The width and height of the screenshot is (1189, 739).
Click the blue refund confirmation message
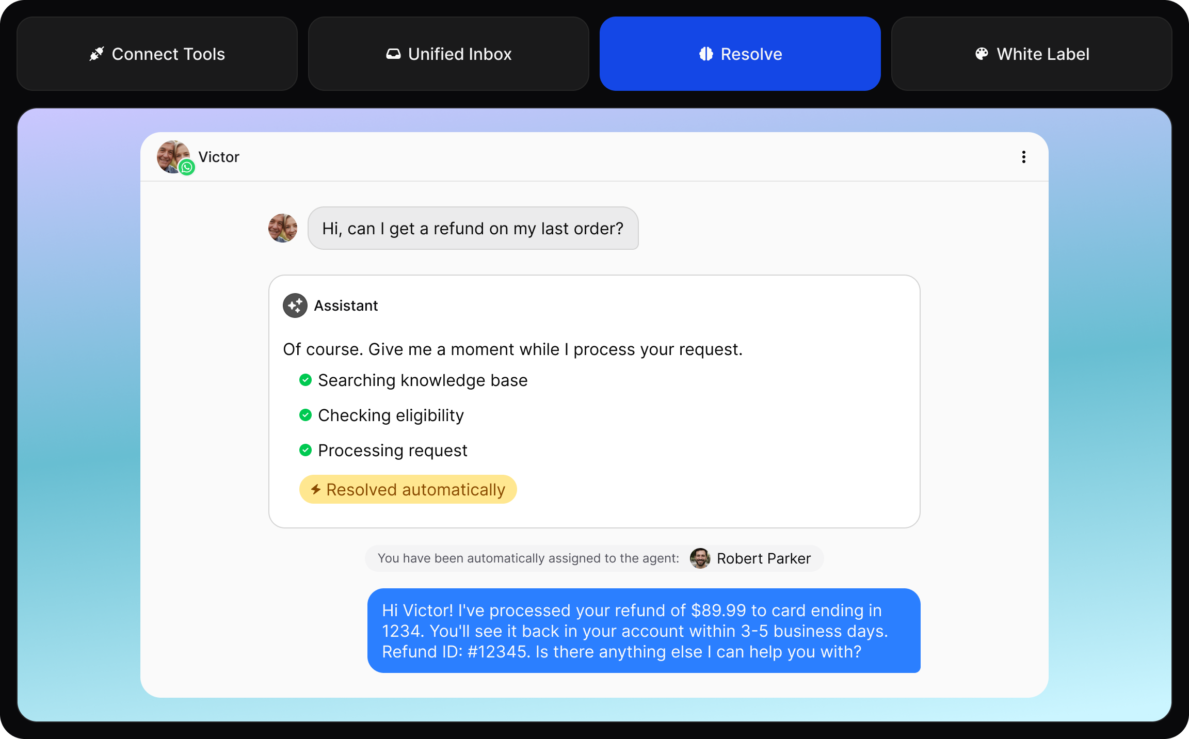(x=644, y=631)
